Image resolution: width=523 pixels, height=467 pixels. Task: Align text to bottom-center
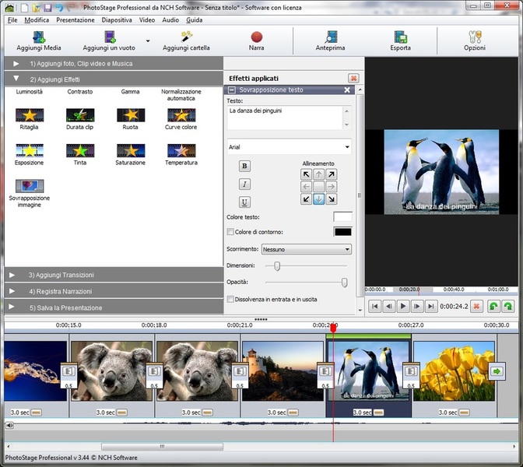tap(318, 199)
